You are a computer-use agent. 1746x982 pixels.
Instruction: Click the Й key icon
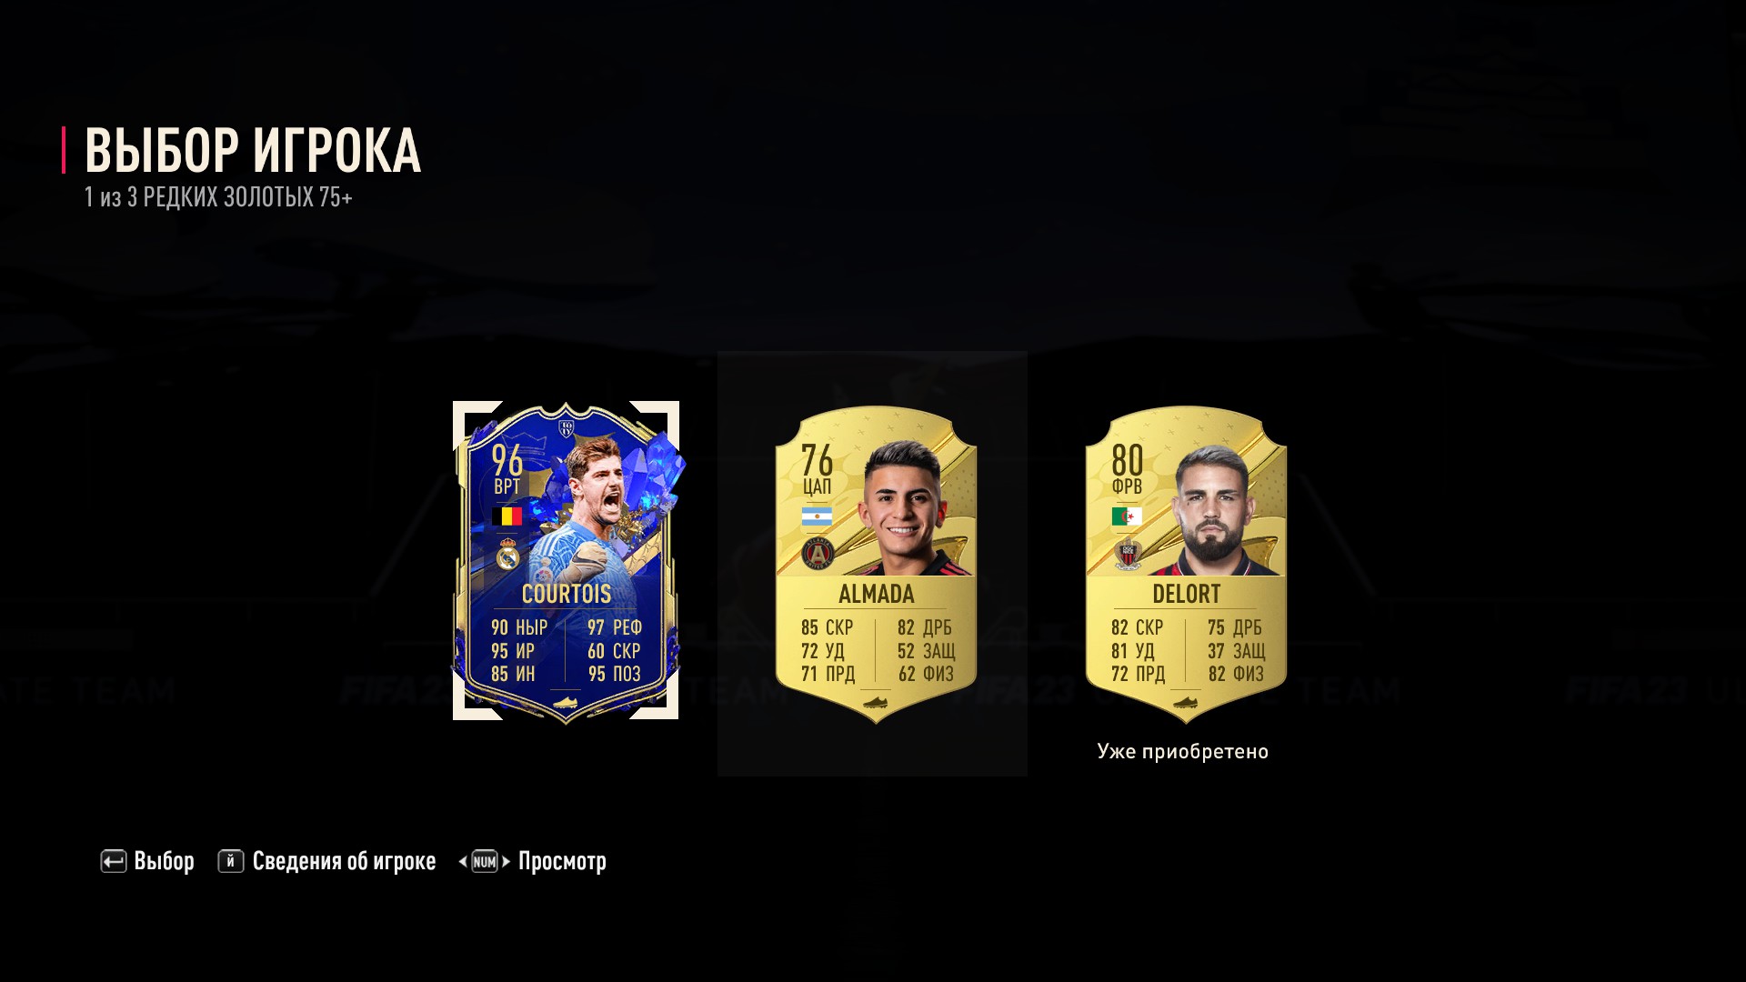tap(231, 861)
